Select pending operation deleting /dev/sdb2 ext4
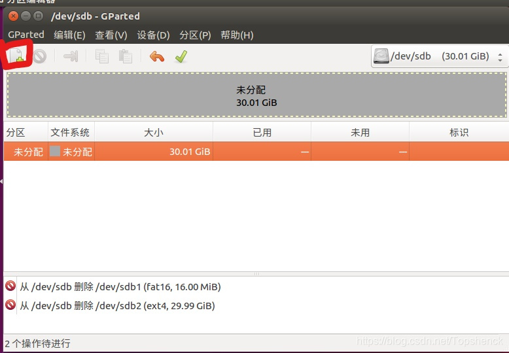 (x=117, y=306)
